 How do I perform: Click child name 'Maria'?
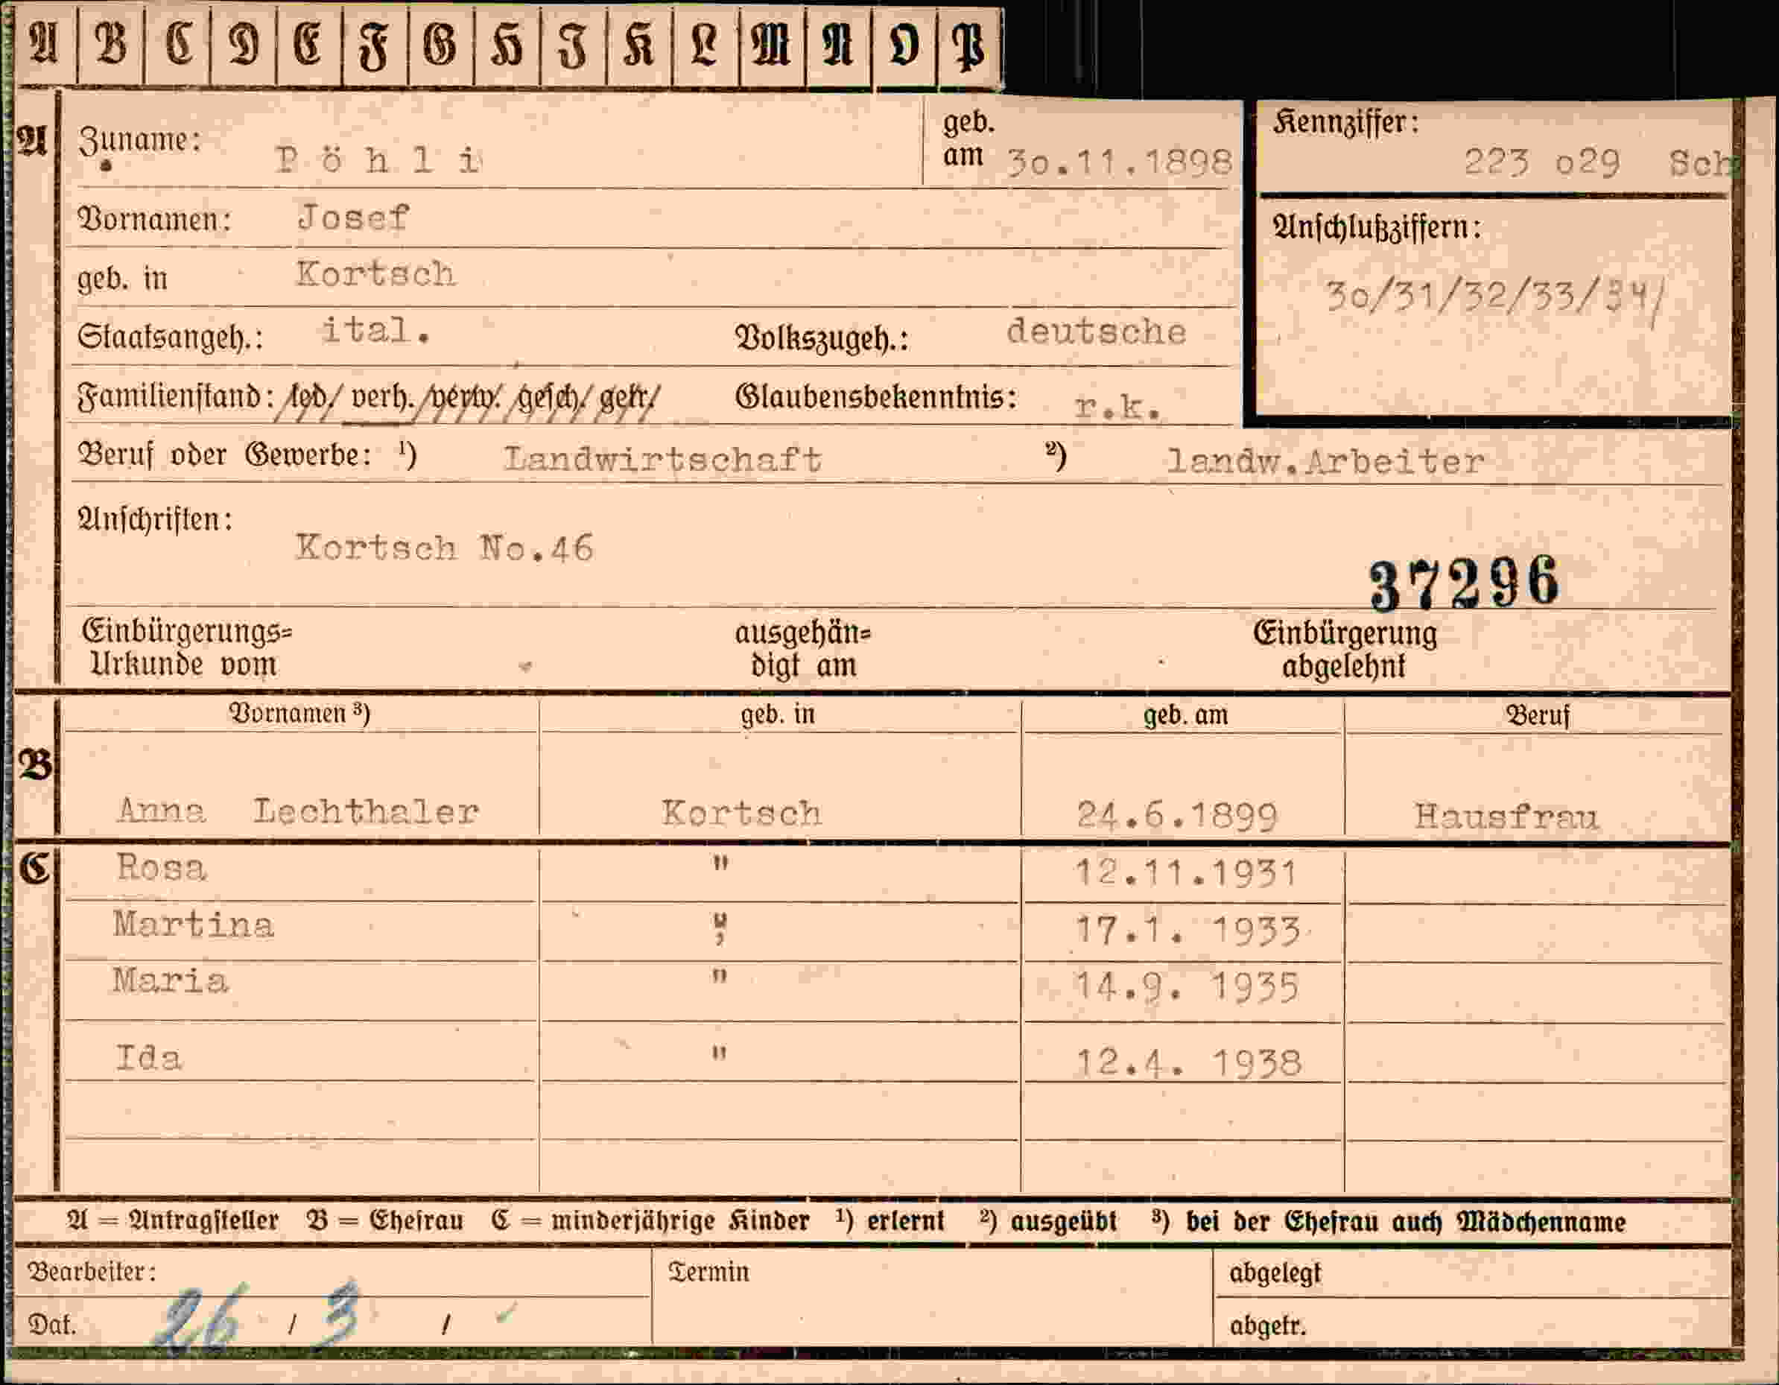tap(171, 980)
